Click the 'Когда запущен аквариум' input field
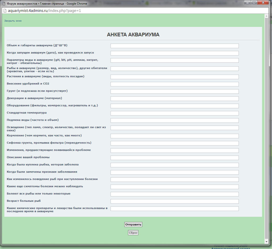This screenshot has height=249, width=272. (174, 53)
